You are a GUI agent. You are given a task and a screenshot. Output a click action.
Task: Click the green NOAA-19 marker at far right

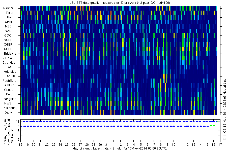pos(218,121)
